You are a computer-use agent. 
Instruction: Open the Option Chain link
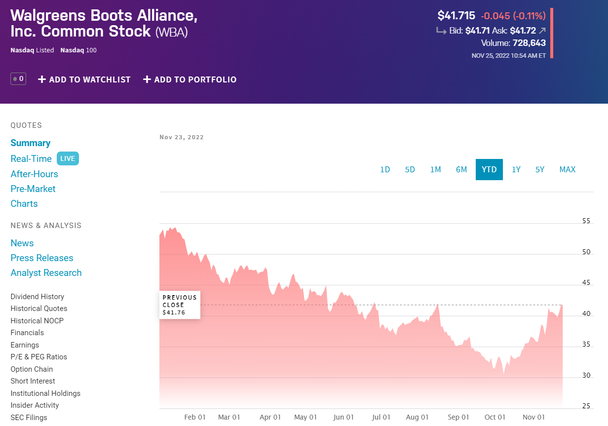pos(32,369)
